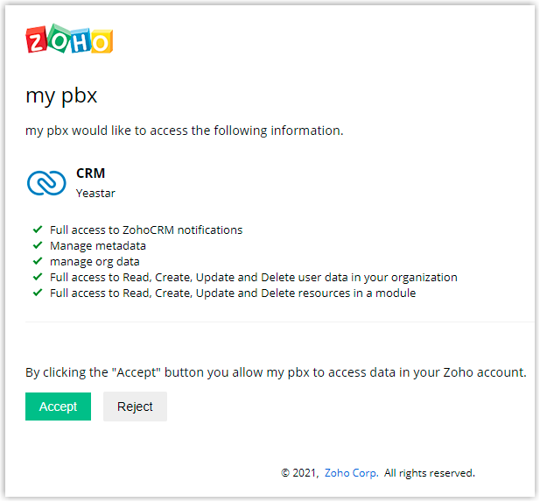
Task: Click the "my pbx" heading
Action: 67,95
